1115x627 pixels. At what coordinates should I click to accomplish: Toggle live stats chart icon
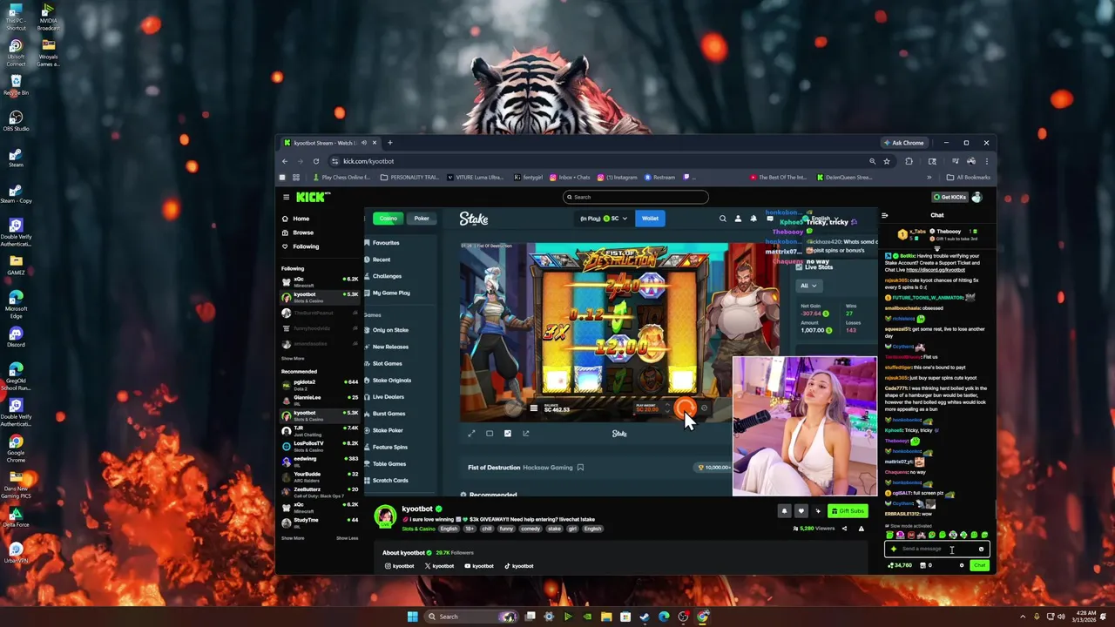click(508, 434)
